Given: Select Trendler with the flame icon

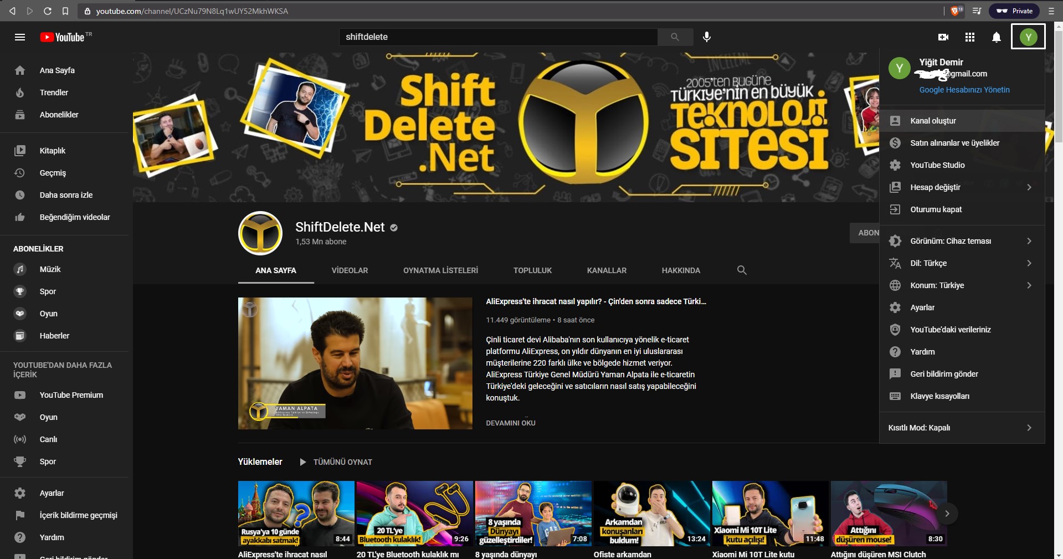Looking at the screenshot, I should (x=54, y=93).
